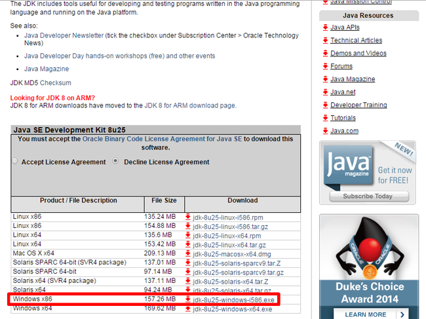Click red arrow icon beside Tutorials
Screen dimensions: 426x319
pos(325,118)
